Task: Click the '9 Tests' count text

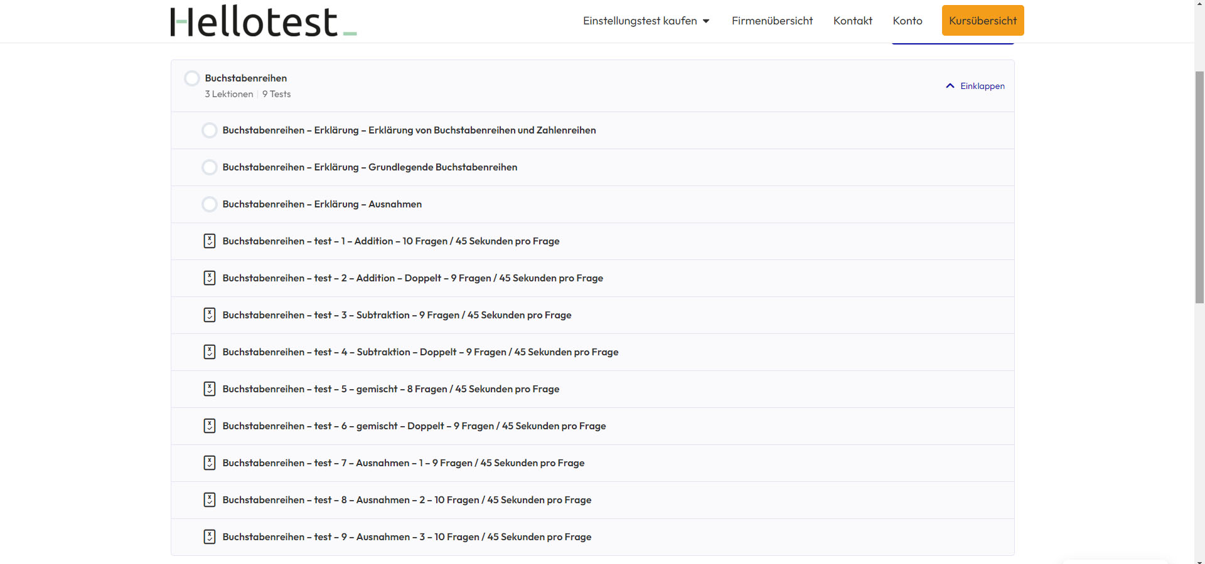Action: 277,94
